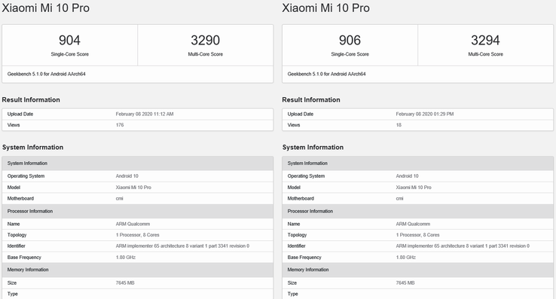
Task: Select the right System Information heading
Action: click(313, 147)
